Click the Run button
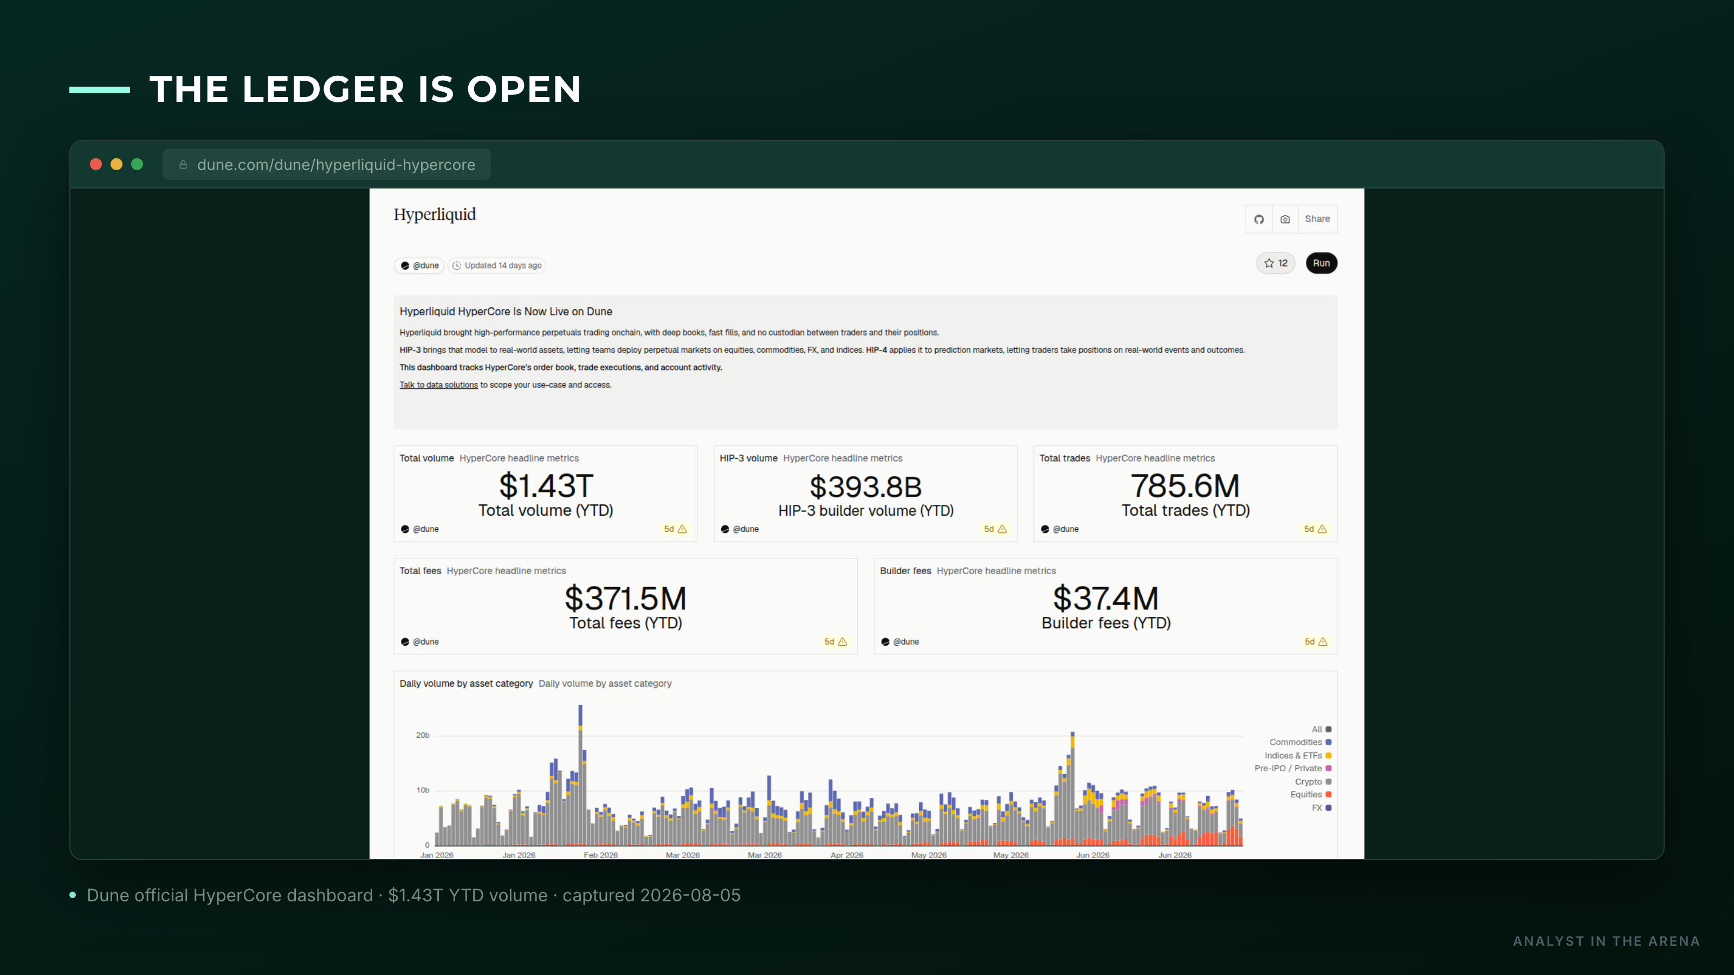The image size is (1734, 975). tap(1322, 263)
